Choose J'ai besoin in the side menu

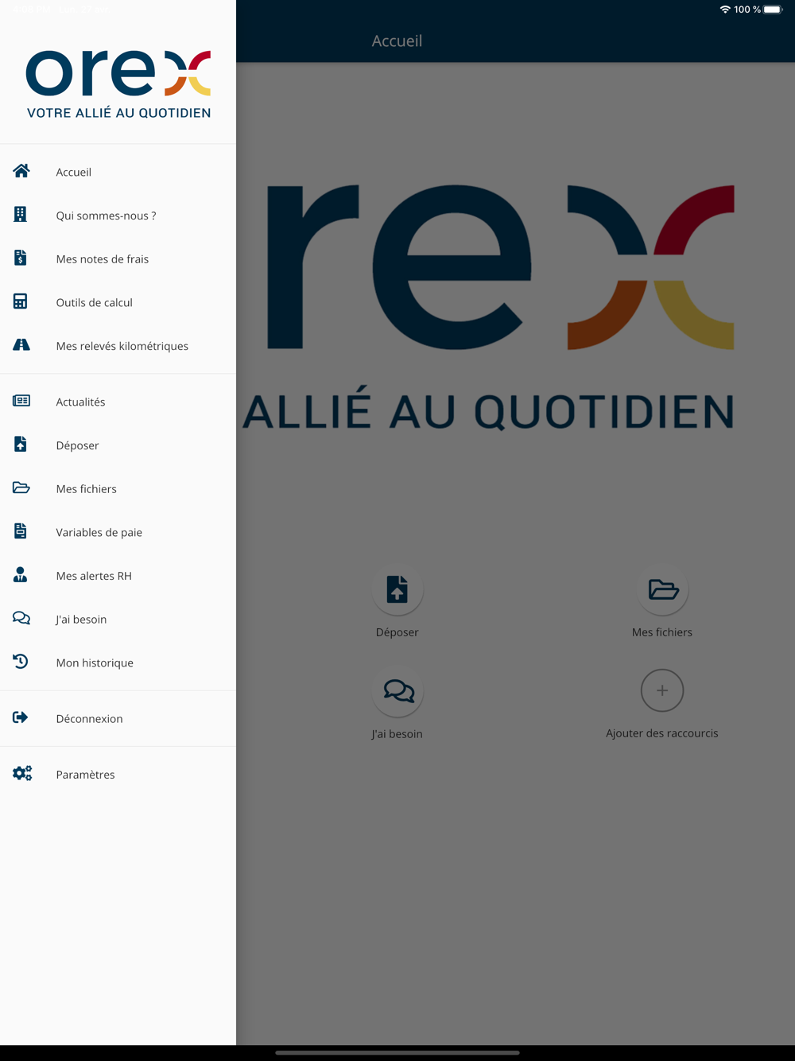[x=118, y=619]
